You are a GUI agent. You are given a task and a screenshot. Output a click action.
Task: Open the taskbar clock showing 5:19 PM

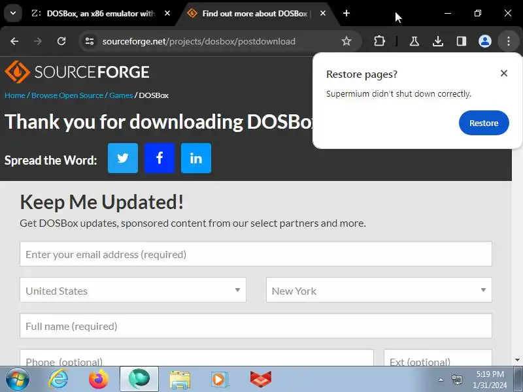(490, 380)
